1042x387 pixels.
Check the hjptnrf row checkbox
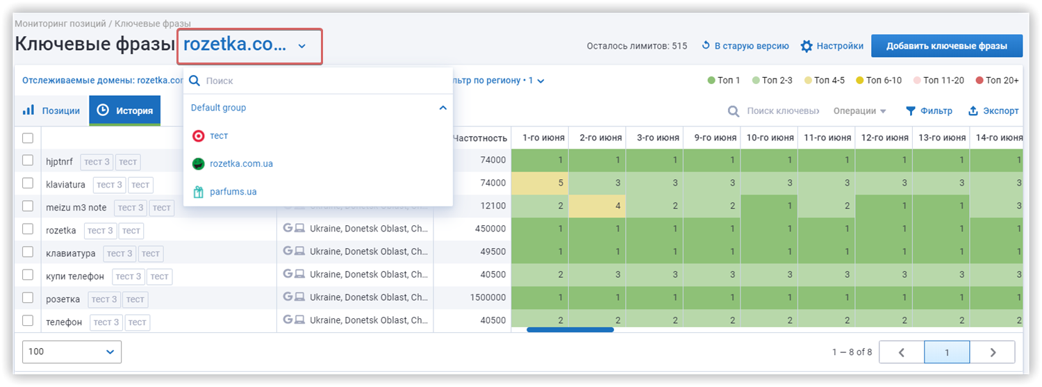click(x=28, y=160)
